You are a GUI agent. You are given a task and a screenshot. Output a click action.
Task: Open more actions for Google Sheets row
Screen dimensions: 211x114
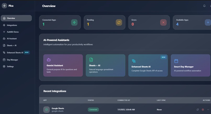point(208,110)
